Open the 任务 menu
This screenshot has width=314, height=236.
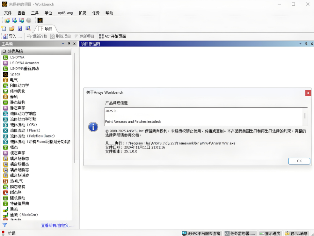pos(96,13)
